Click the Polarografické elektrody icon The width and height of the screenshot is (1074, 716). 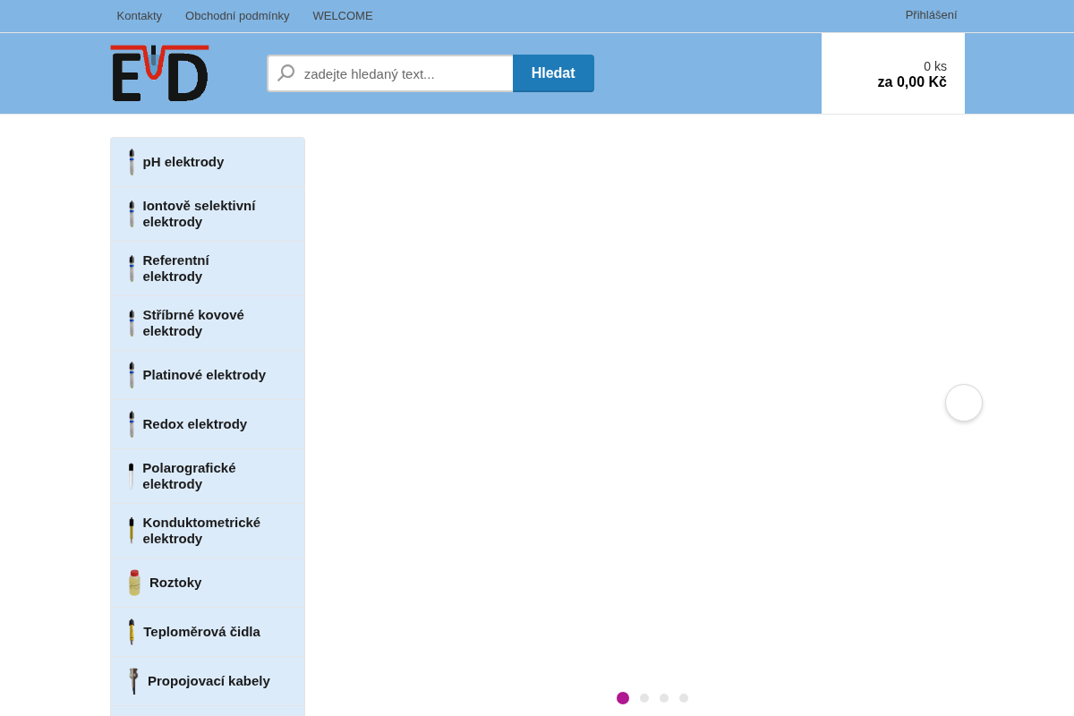point(131,476)
